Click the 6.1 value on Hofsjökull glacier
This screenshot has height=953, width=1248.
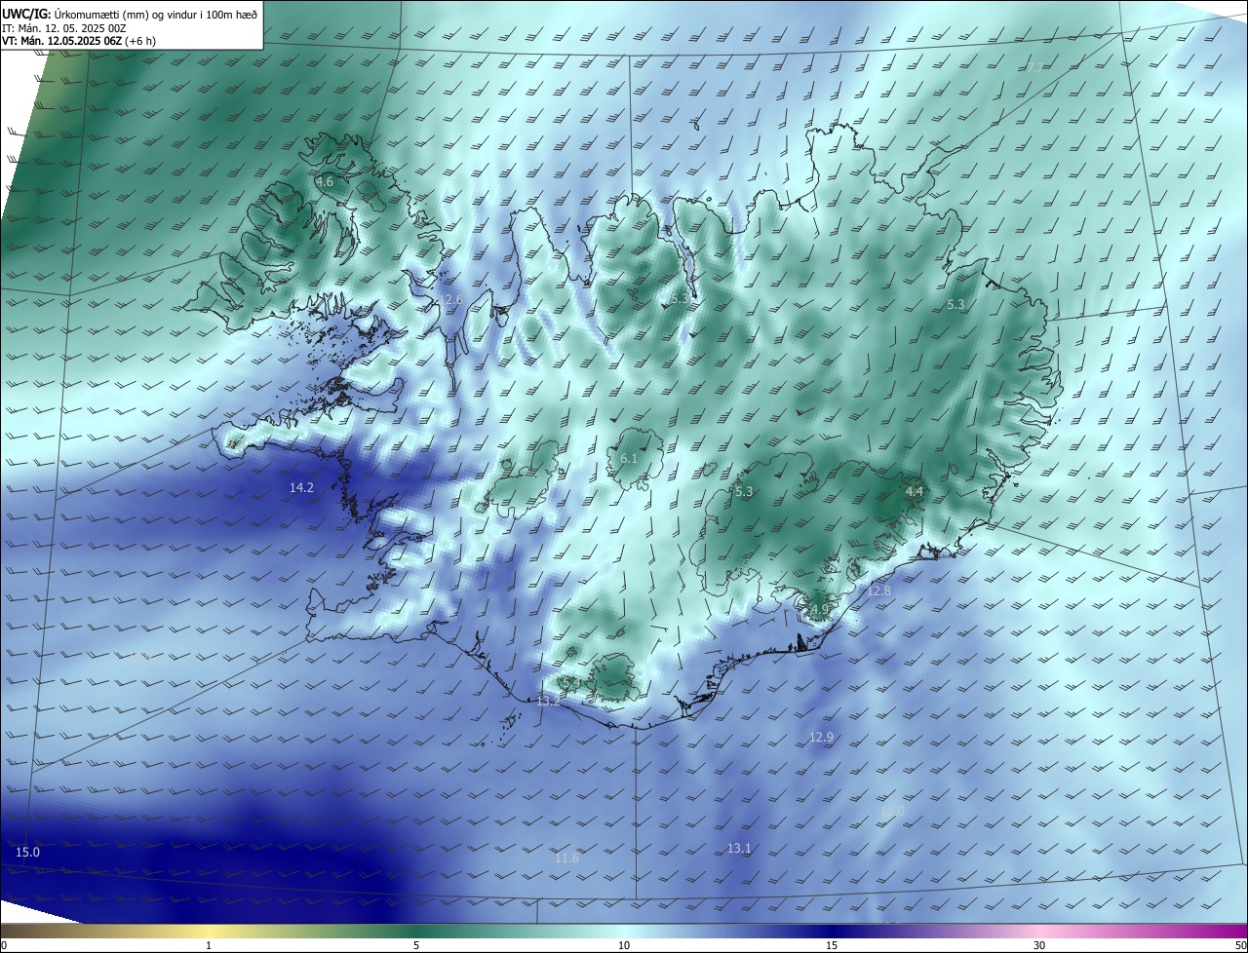[x=629, y=458]
